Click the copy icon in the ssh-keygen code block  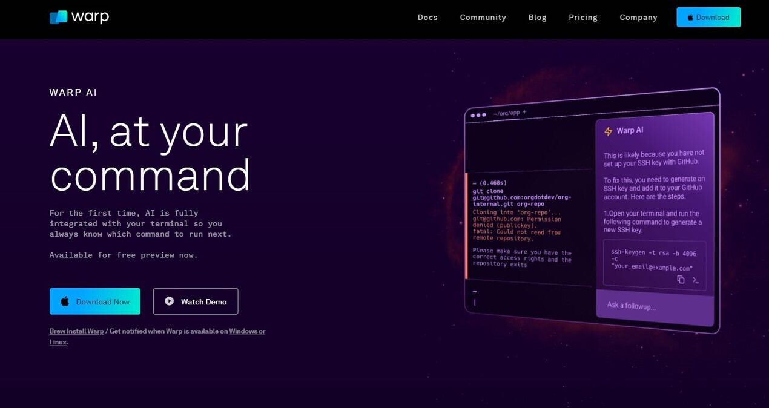click(681, 279)
